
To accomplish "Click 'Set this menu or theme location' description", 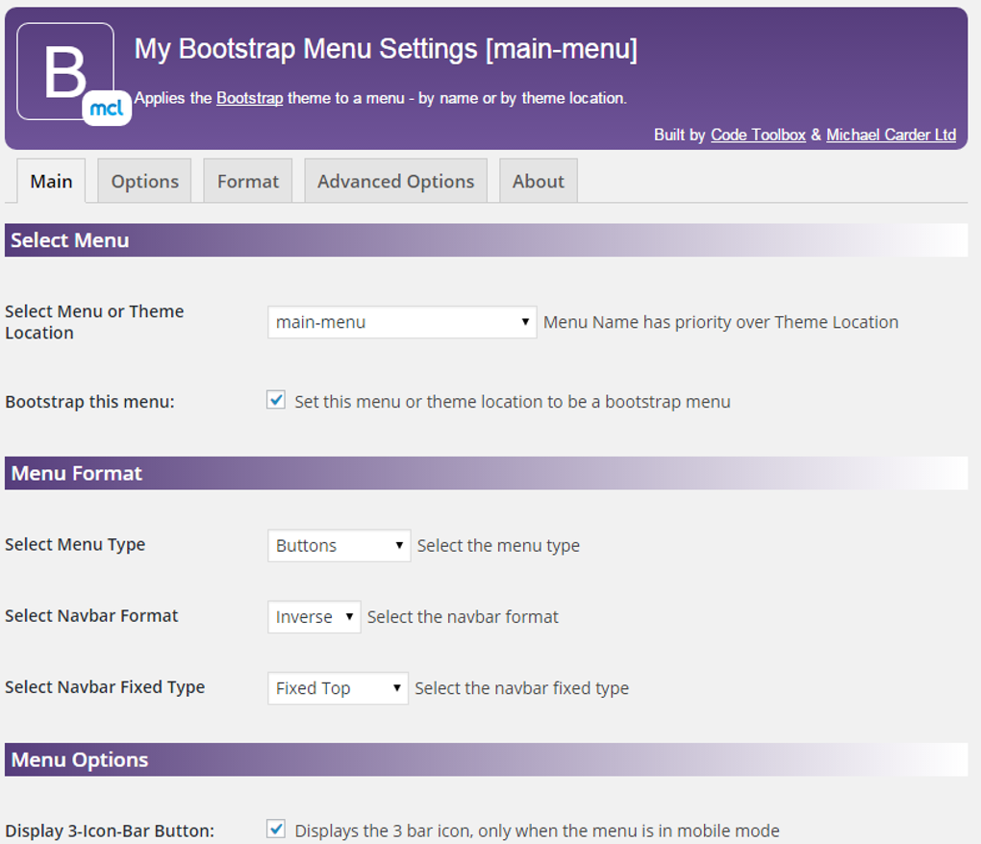I will click(513, 402).
